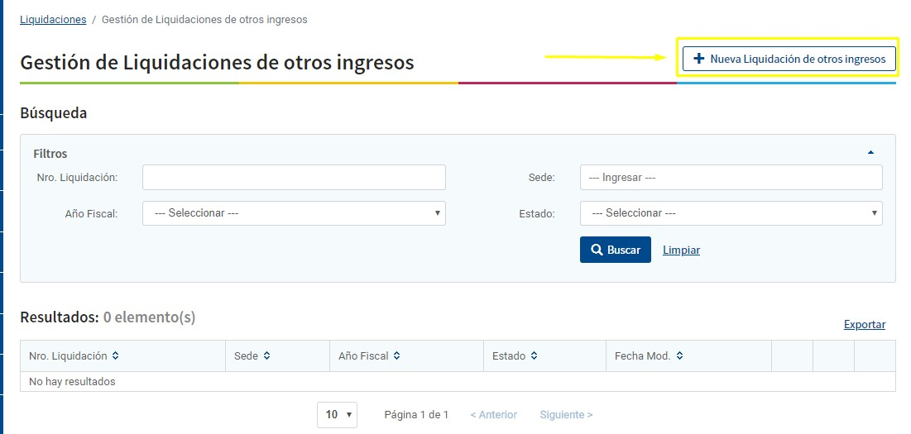Click the Anterior pagination link
Image resolution: width=911 pixels, height=434 pixels.
click(x=493, y=415)
